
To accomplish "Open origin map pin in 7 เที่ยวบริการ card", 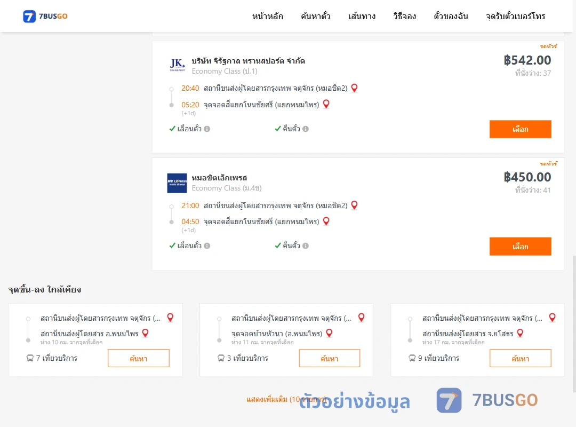I will pyautogui.click(x=170, y=318).
